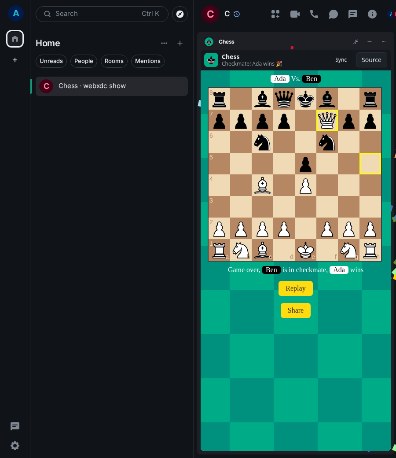Viewport: 396px width, 458px height.
Task: Open Chess widget three-dot options
Action: [x=383, y=42]
